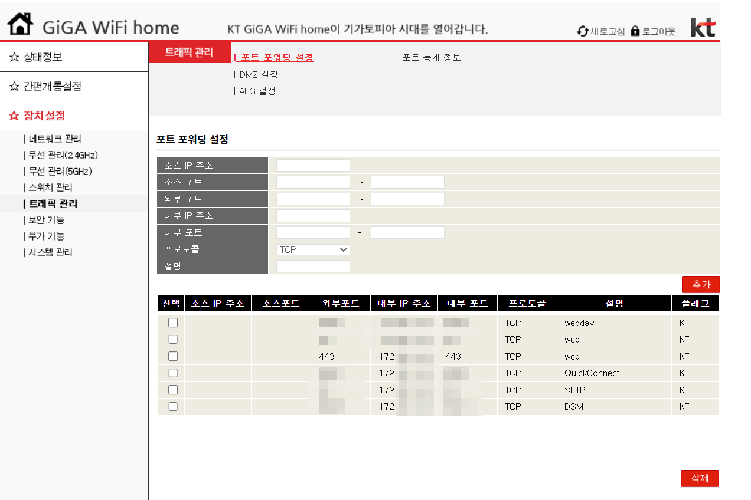Click the 외부 포트 end input
This screenshot has width=751, height=500.
coord(407,199)
